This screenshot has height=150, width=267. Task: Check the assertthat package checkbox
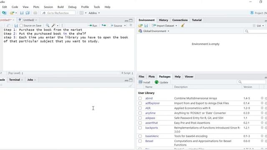[x=140, y=123]
